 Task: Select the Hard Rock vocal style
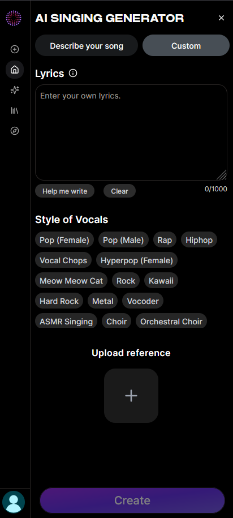59,301
